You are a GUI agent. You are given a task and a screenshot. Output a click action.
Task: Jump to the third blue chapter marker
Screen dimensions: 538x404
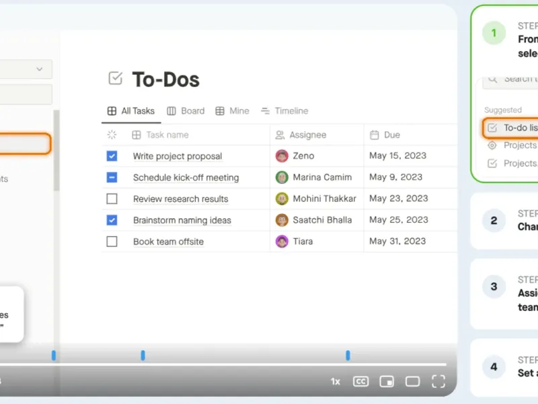click(x=348, y=356)
